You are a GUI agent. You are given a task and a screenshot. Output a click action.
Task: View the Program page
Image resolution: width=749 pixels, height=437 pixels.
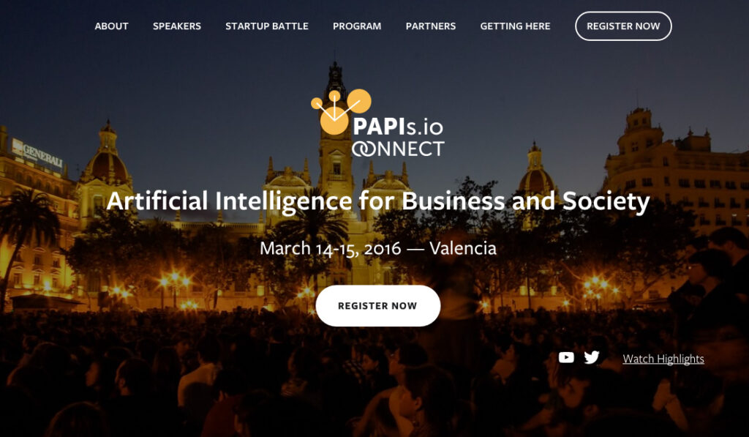click(x=357, y=26)
